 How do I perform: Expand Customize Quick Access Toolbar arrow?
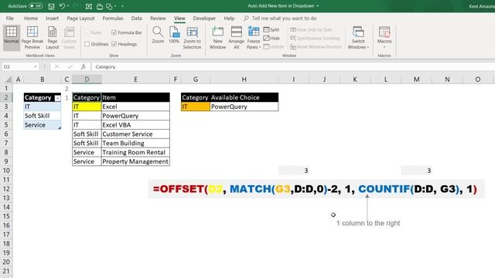point(122,6)
